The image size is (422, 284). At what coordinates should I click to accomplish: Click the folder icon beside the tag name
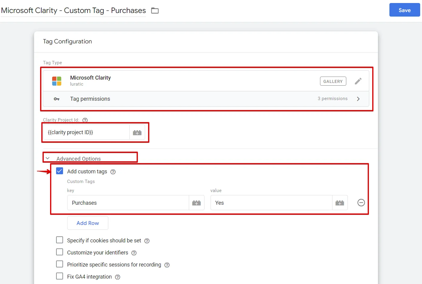155,11
